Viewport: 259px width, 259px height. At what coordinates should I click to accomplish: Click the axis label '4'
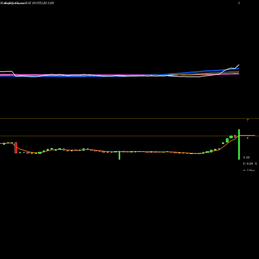coord(248,138)
